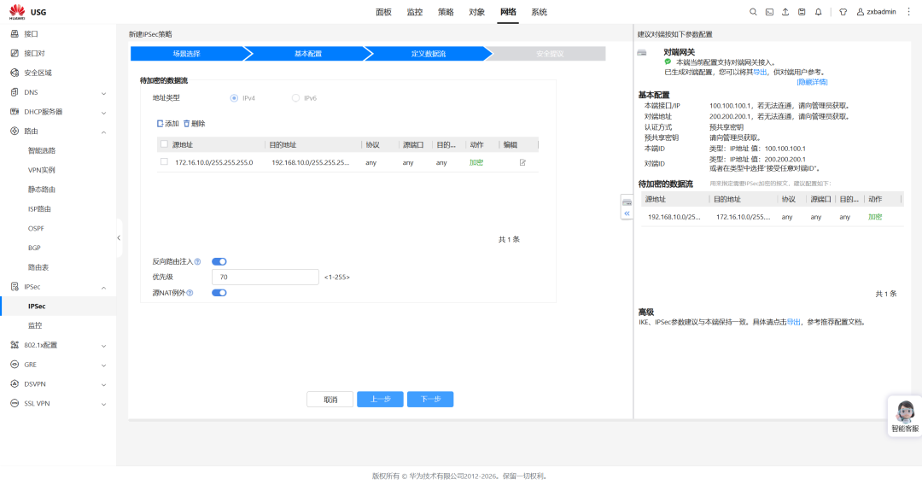This screenshot has width=922, height=485.
Task: Open 路由表 in sidebar
Action: (x=38, y=267)
